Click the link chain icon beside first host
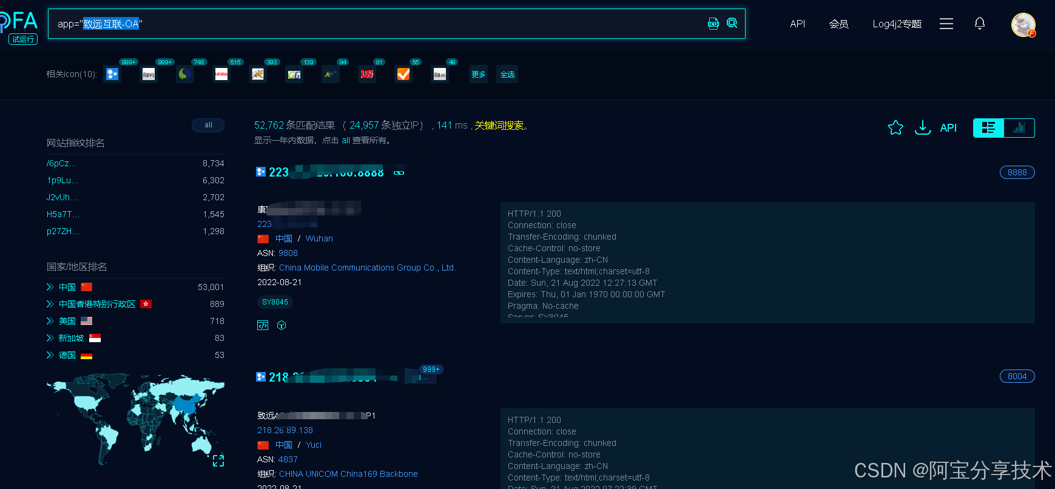Screen dimensions: 1055x489 click(x=399, y=173)
